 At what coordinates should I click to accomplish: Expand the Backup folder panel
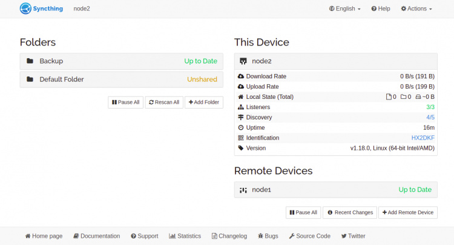121,61
